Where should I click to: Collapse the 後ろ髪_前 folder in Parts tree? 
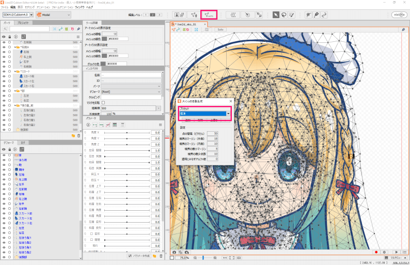point(15,105)
